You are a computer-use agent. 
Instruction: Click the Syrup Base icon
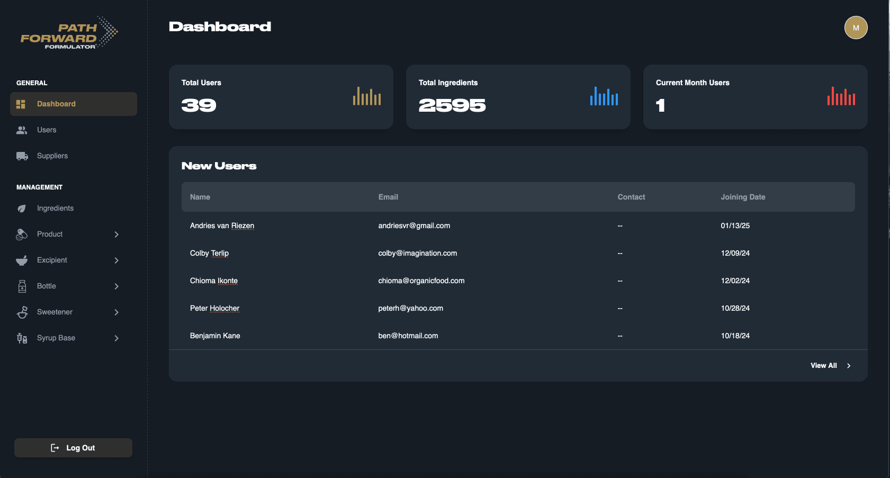coord(22,338)
